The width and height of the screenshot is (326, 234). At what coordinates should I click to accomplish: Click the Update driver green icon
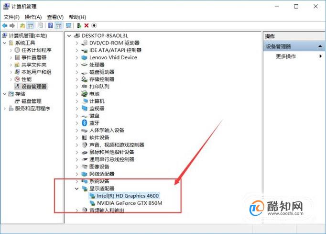click(x=79, y=26)
